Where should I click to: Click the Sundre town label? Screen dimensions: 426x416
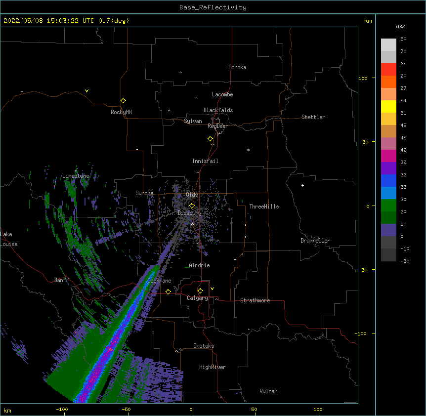(x=144, y=193)
